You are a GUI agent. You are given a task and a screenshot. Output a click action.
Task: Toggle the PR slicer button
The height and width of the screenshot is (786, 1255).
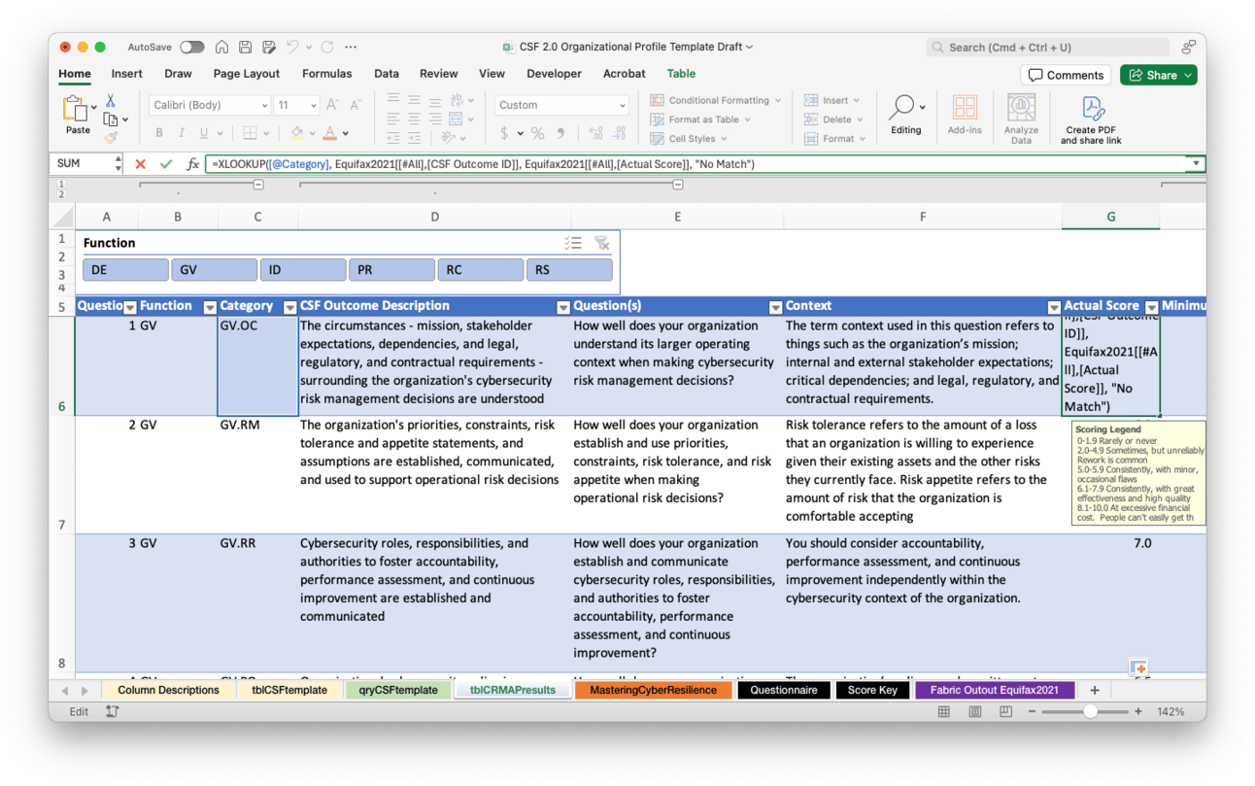click(x=391, y=270)
